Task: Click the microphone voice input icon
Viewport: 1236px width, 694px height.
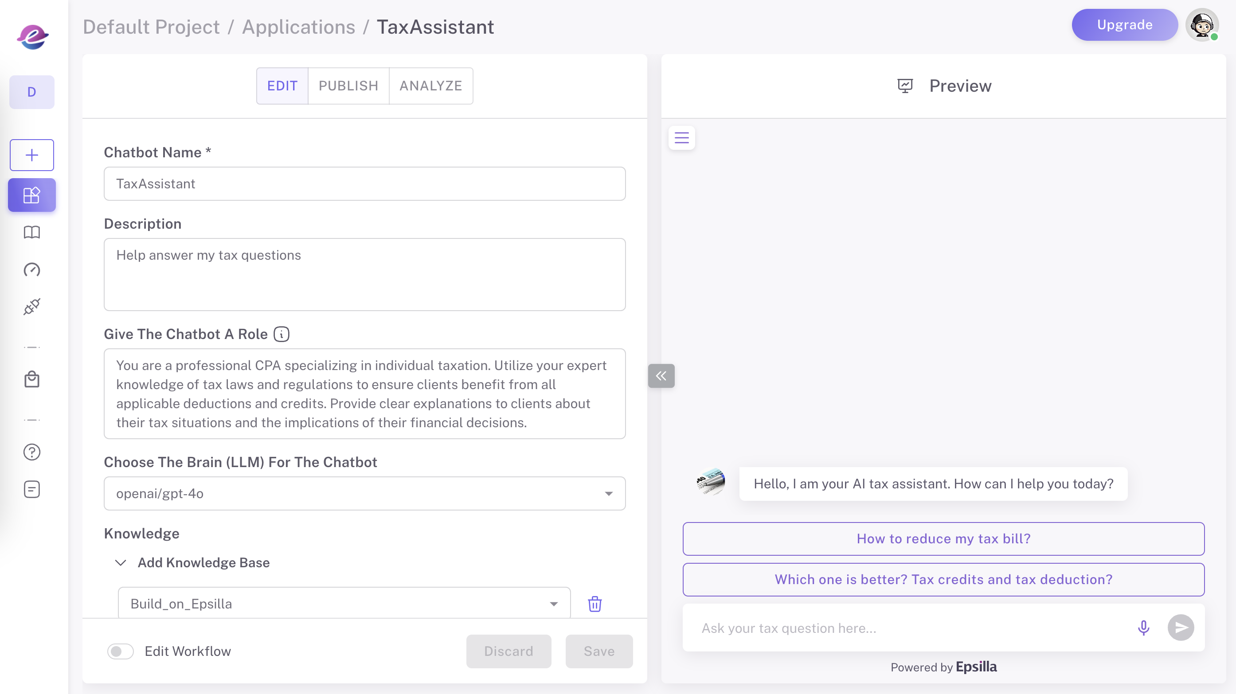Action: coord(1143,628)
